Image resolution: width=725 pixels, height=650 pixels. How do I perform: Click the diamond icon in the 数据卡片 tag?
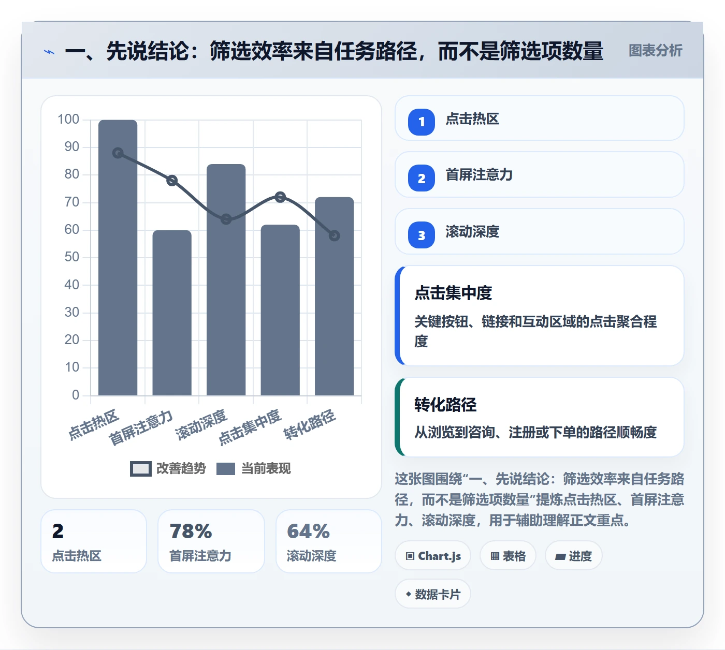click(x=409, y=594)
